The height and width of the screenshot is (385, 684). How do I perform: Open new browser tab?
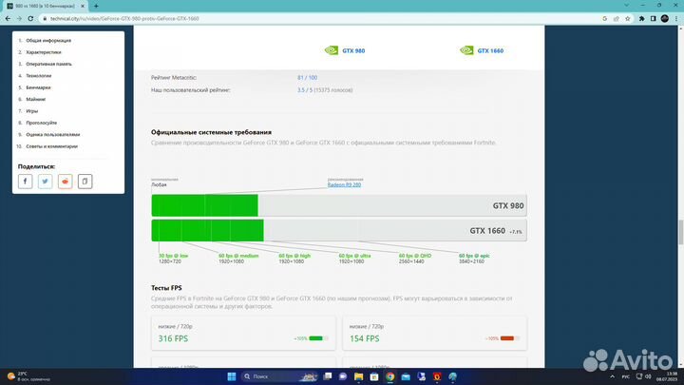[96, 6]
